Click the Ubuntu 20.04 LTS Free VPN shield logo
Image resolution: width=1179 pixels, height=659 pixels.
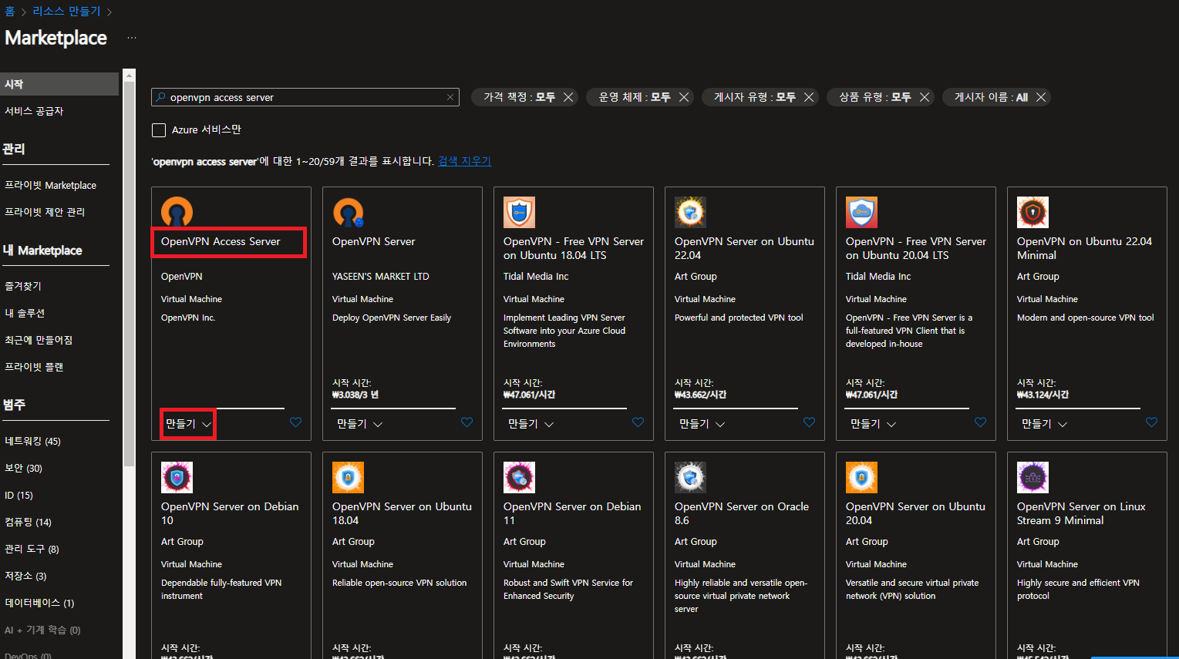tap(861, 212)
